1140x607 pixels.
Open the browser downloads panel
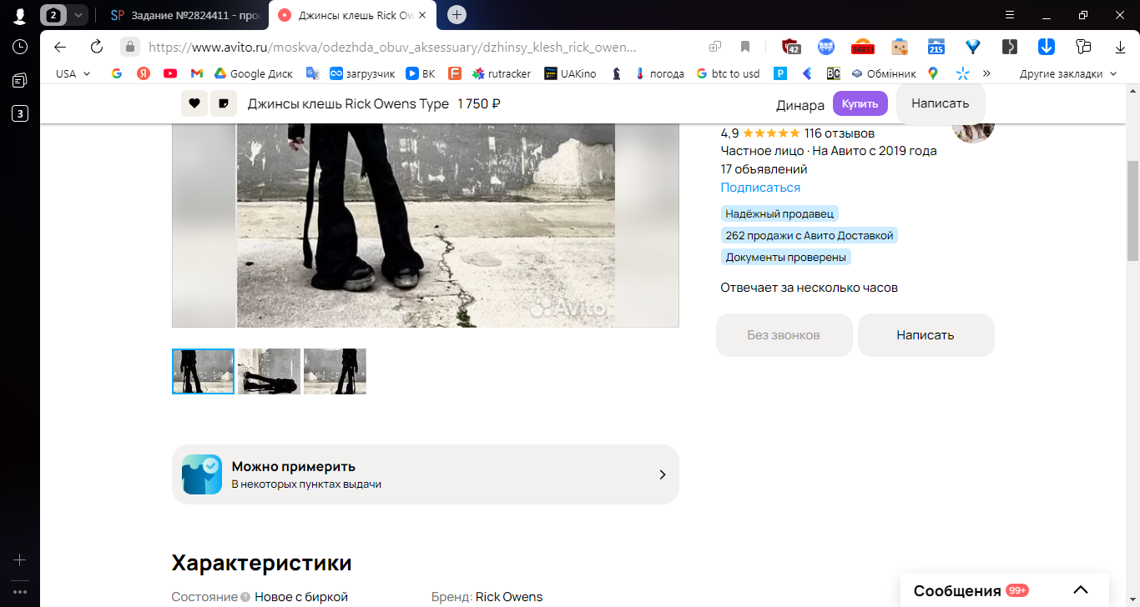click(1120, 47)
